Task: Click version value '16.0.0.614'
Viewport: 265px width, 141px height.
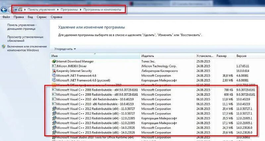Action: point(243,71)
